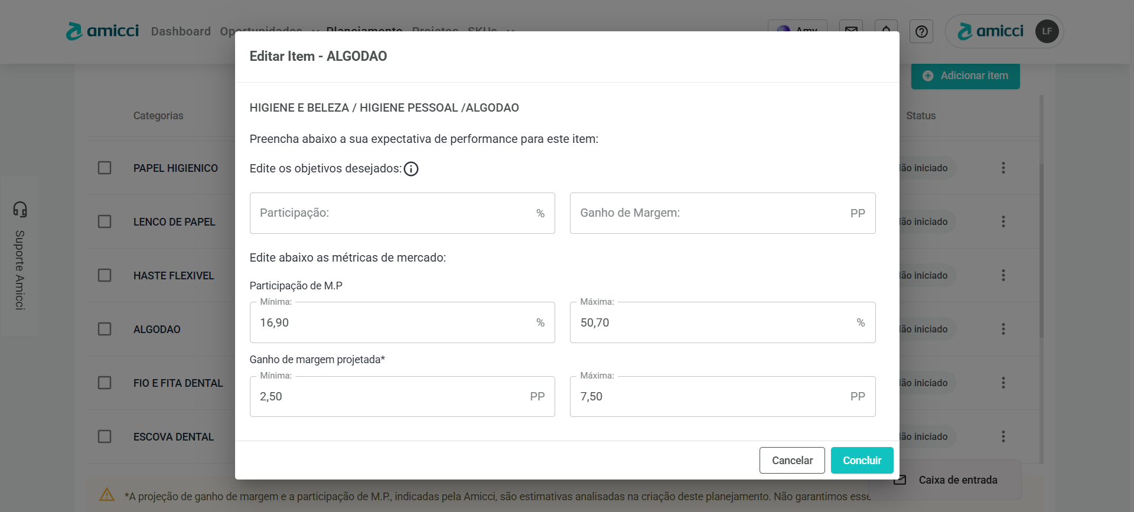Open the three-dot menu for HASTE FLEXIVEL row
Viewport: 1134px width, 512px height.
[x=1003, y=275]
